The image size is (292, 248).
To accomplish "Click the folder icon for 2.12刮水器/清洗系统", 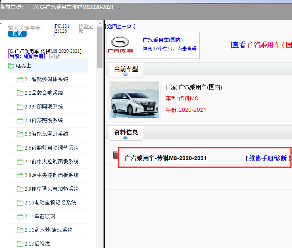I will pyautogui.click(x=20, y=230).
